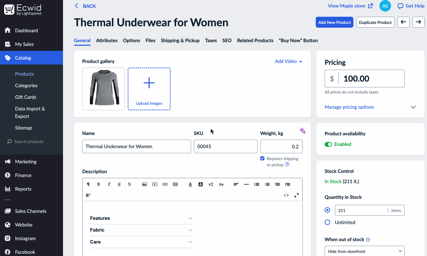Open paragraph format menu in editor
Viewport: 427px width, 256px height.
(x=88, y=184)
